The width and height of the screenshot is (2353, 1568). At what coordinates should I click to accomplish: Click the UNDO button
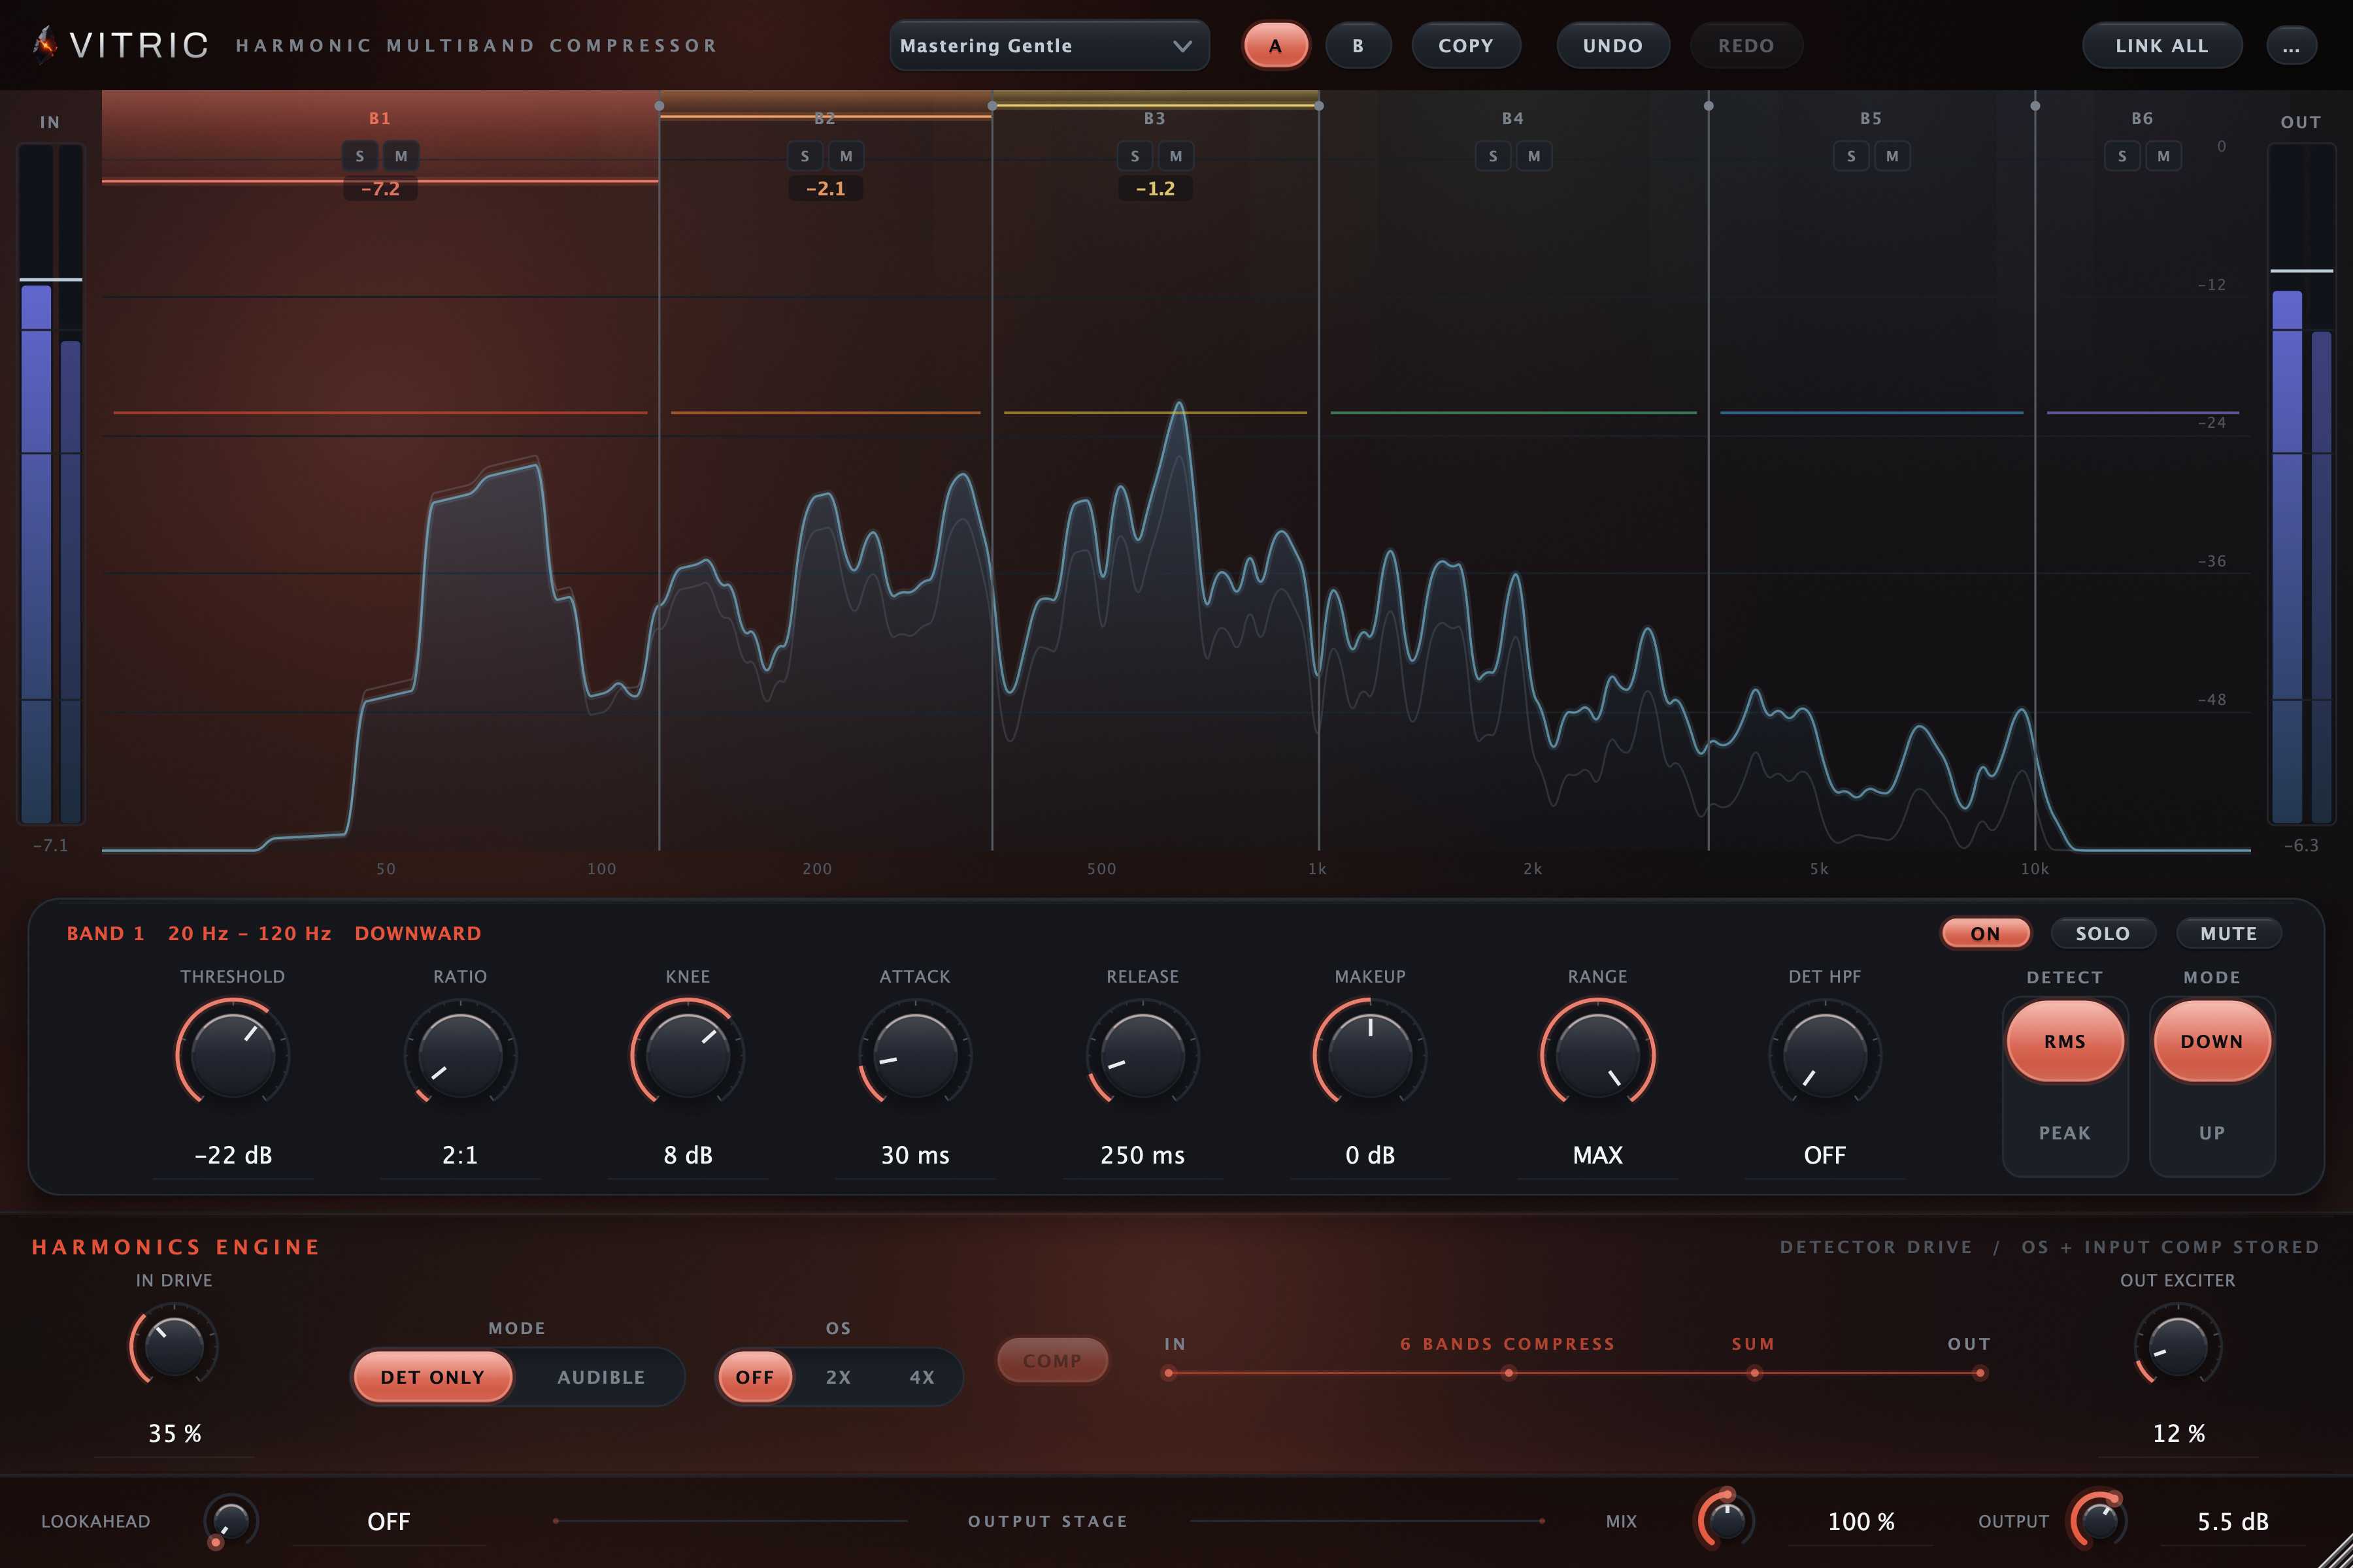point(1612,46)
